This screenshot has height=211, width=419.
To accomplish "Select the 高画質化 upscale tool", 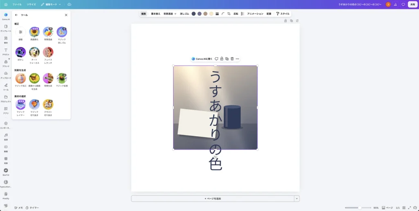I will coord(34,34).
